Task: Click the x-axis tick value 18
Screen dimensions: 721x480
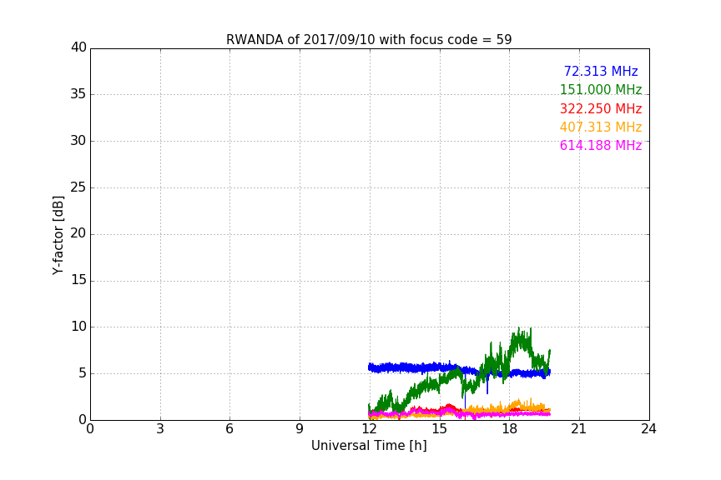Action: 509,429
